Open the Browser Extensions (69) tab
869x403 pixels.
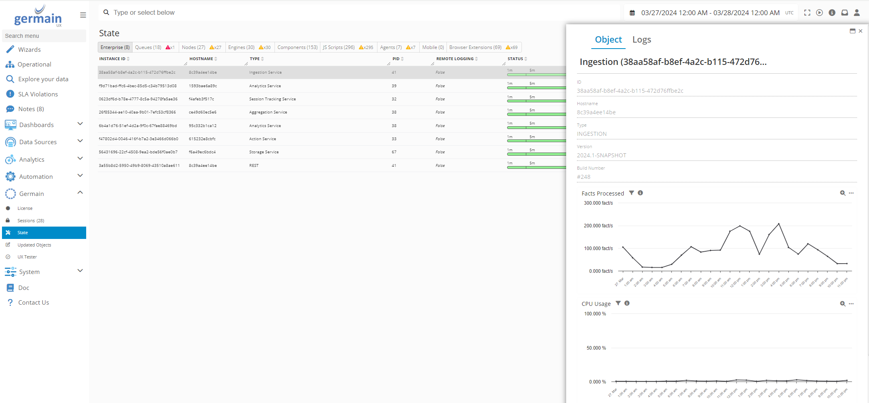point(475,47)
